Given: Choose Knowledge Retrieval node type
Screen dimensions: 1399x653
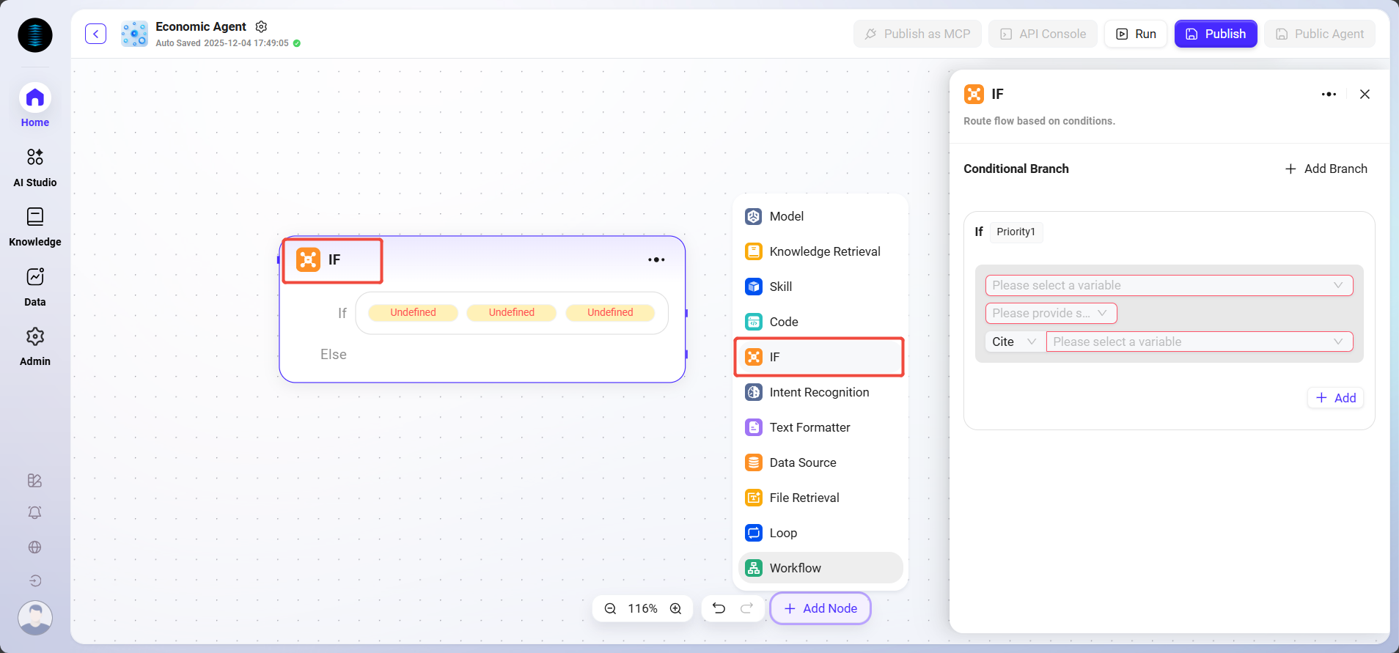Looking at the screenshot, I should click(x=824, y=251).
